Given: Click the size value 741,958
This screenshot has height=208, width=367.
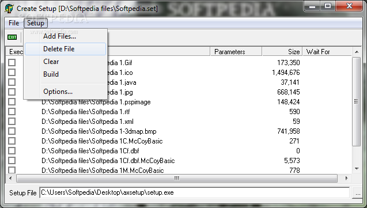Looking at the screenshot, I should pyautogui.click(x=288, y=131).
